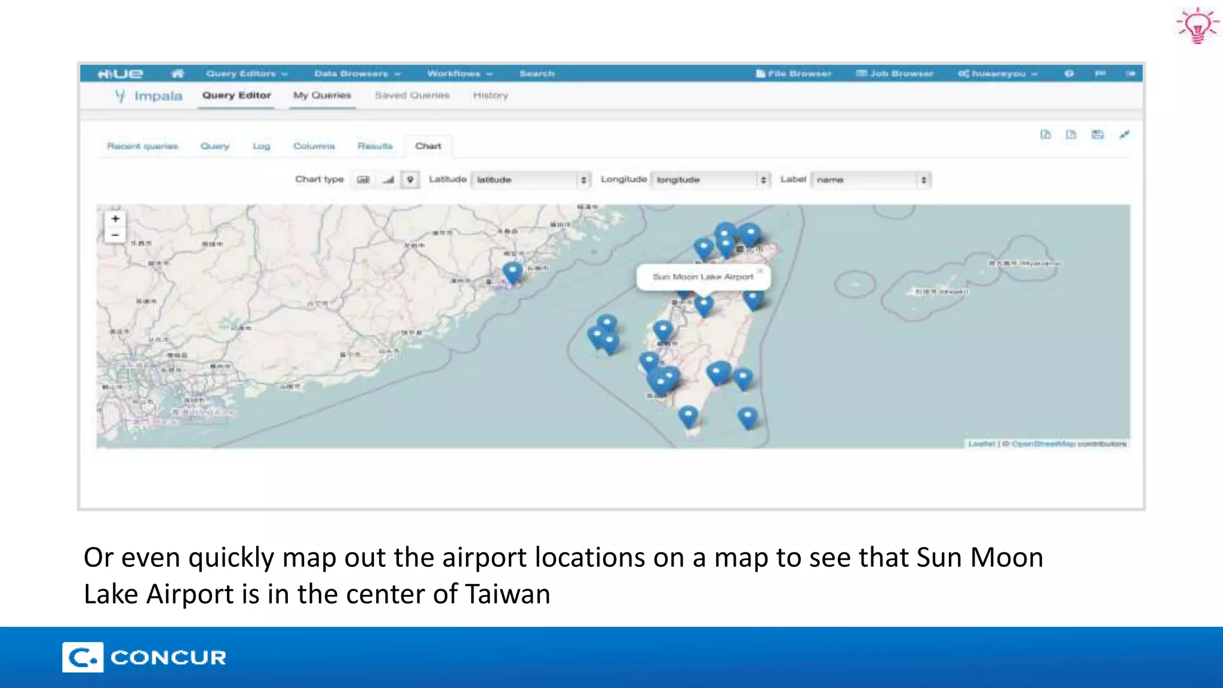Open the Label column dropdown
Viewport: 1223px width, 688px height.
[x=871, y=180]
